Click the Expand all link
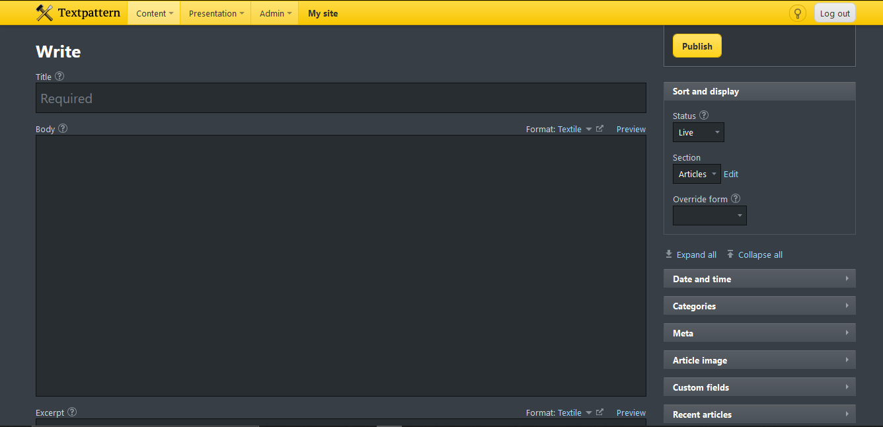883x427 pixels. [696, 255]
